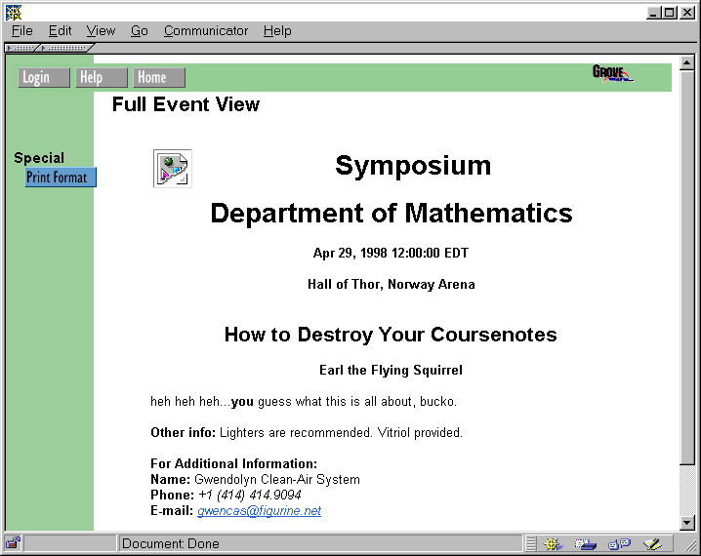701x556 pixels.
Task: Open the Go menu
Action: point(139,30)
